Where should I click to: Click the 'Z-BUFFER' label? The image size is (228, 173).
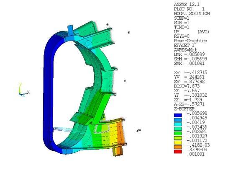pyautogui.click(x=184, y=109)
